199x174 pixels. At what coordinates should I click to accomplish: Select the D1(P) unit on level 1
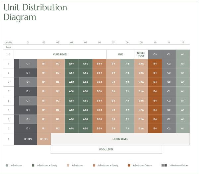[x=28, y=139]
